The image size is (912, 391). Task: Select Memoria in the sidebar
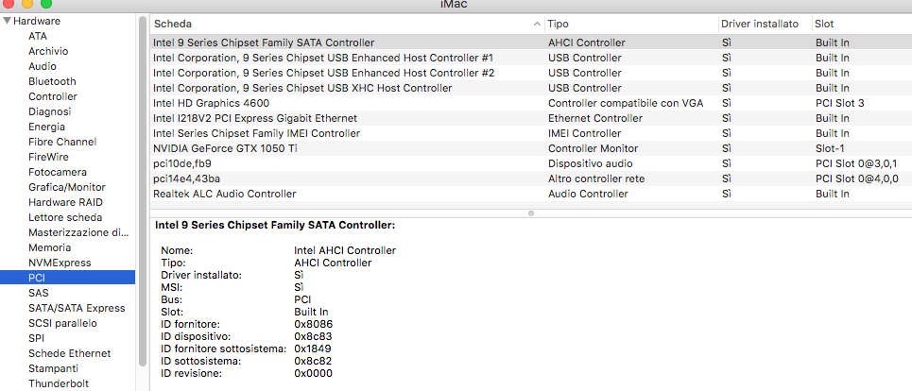(50, 247)
